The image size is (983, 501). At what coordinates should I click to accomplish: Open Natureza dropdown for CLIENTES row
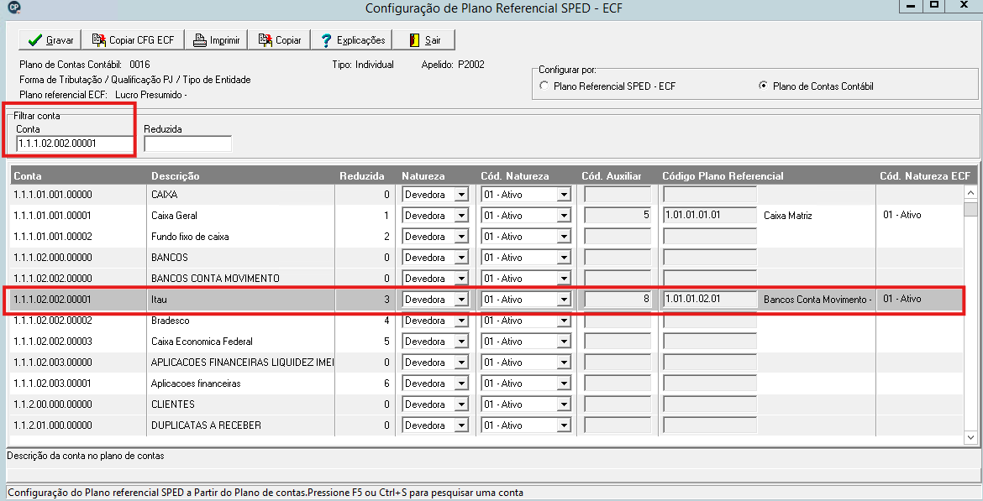pyautogui.click(x=462, y=404)
